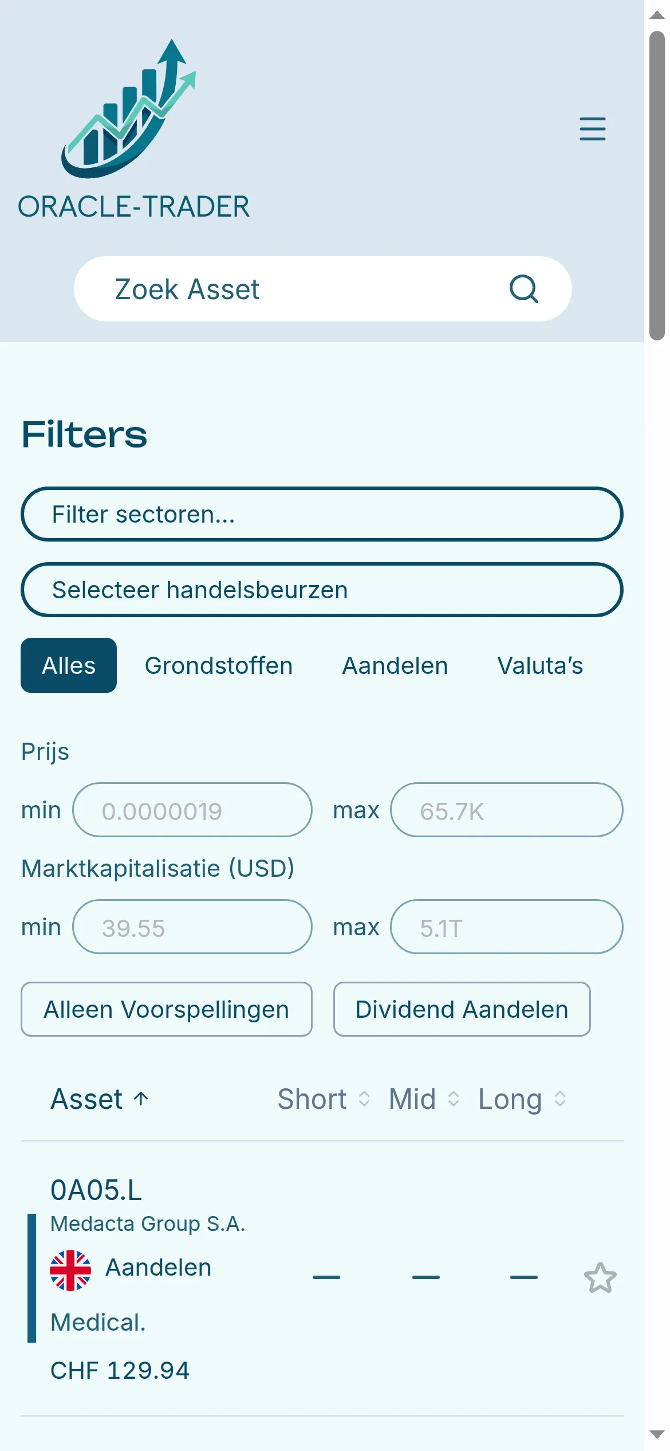Star Medacta Group as favorite
670x1451 pixels.
(x=600, y=1277)
